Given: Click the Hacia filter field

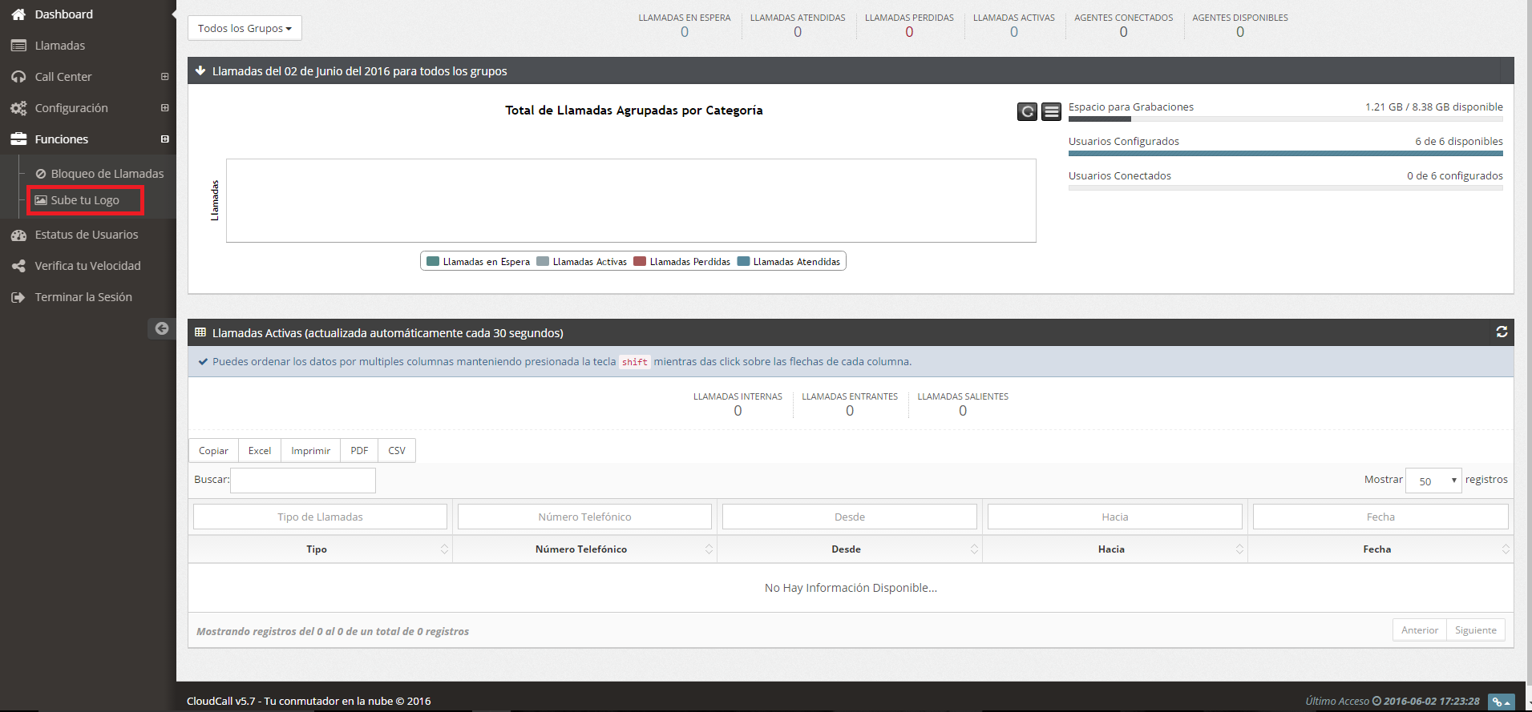Looking at the screenshot, I should click(x=1115, y=517).
